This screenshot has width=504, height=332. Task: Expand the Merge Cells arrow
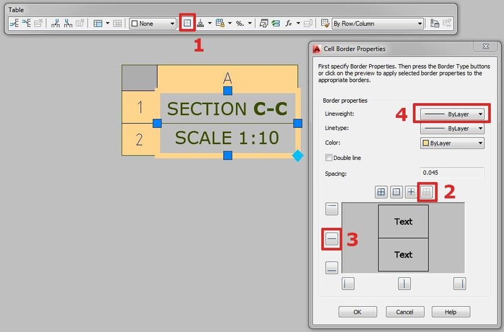[107, 23]
